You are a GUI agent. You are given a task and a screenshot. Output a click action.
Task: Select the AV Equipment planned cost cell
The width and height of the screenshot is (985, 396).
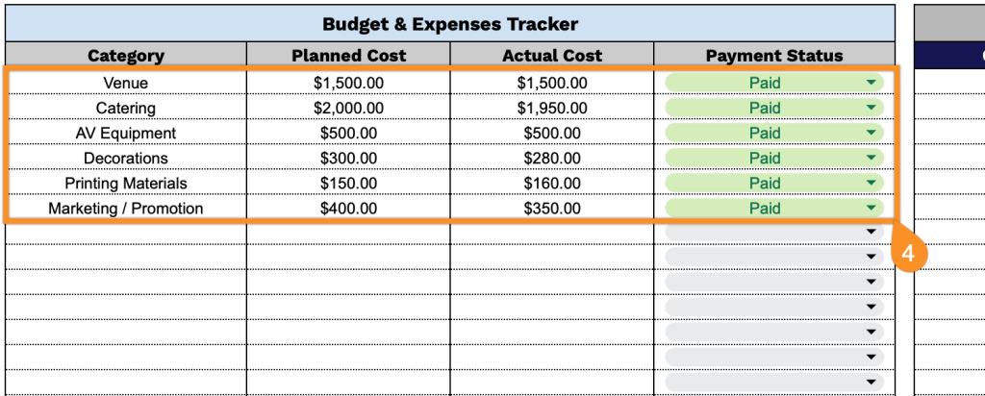(348, 133)
